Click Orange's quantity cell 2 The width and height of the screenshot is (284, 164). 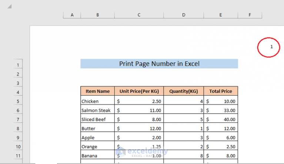[184, 145]
